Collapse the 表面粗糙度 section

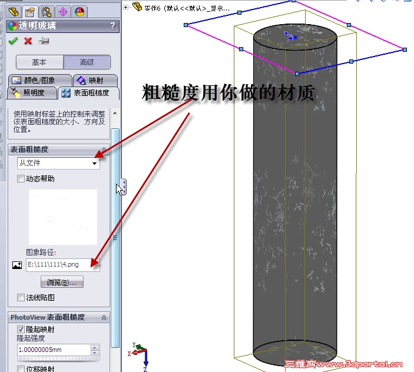click(x=104, y=150)
